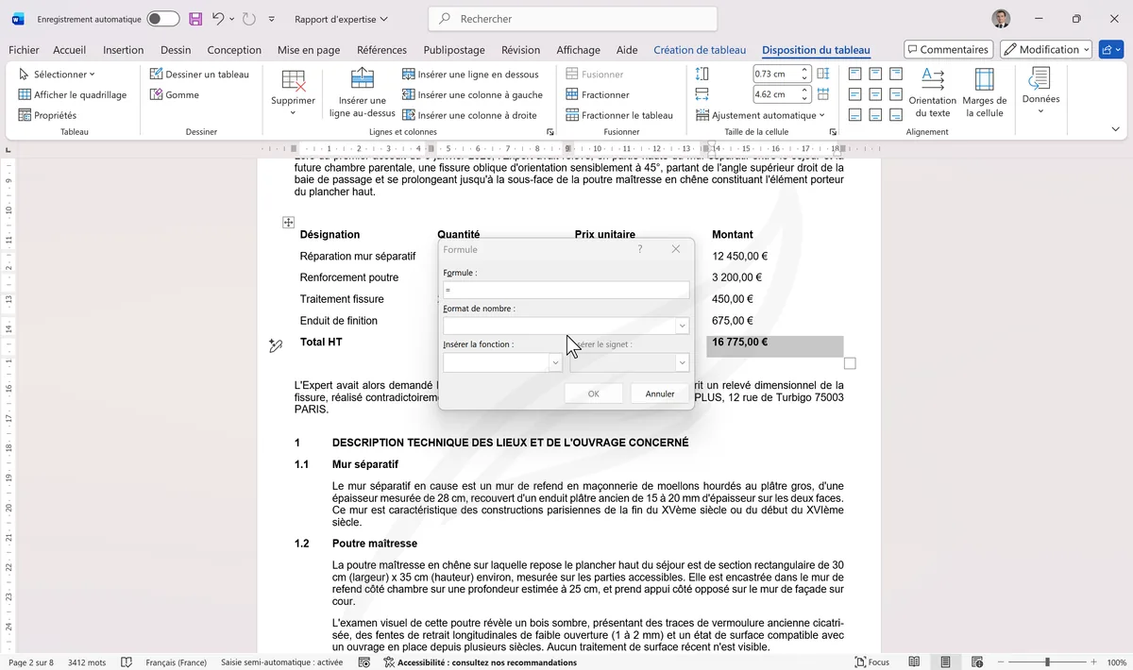Open the Révision ribbon tab
The height and width of the screenshot is (670, 1133).
[520, 49]
